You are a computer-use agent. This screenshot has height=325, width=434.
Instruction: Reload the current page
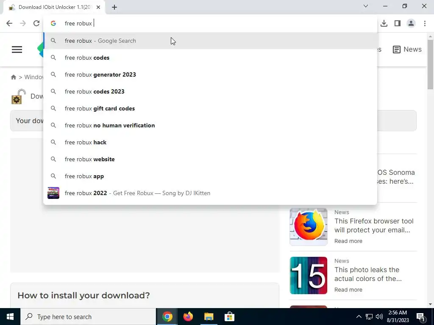pyautogui.click(x=36, y=23)
